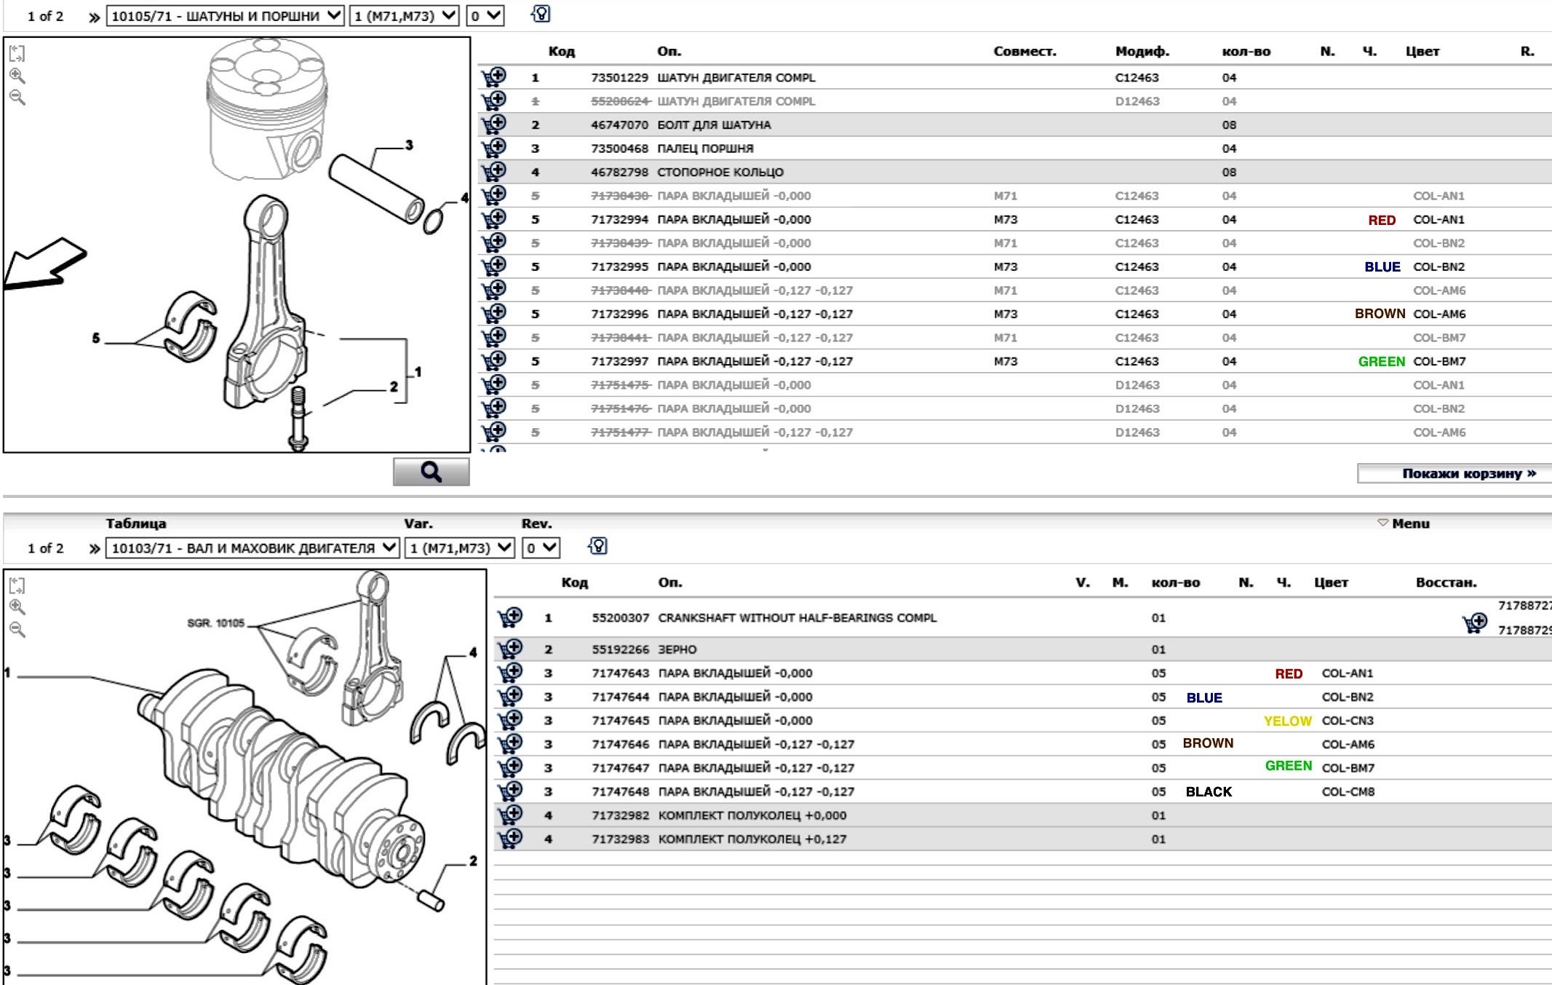
Task: Zoom out on the crankshaft diagram
Action: click(x=17, y=630)
